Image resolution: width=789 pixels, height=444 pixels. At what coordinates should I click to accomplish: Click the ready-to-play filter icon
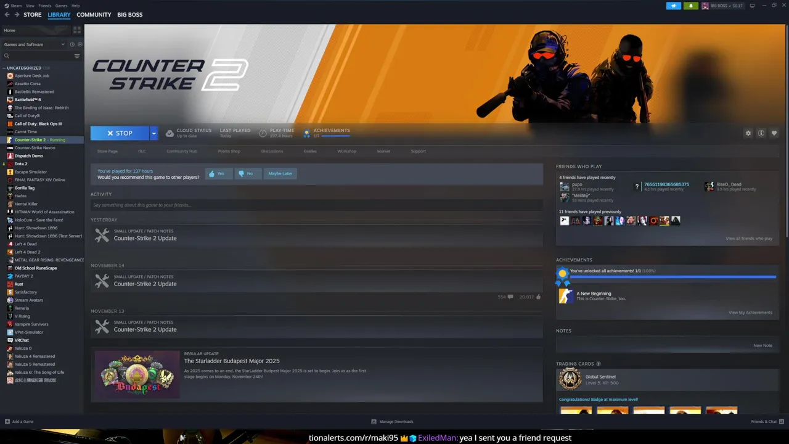point(79,44)
